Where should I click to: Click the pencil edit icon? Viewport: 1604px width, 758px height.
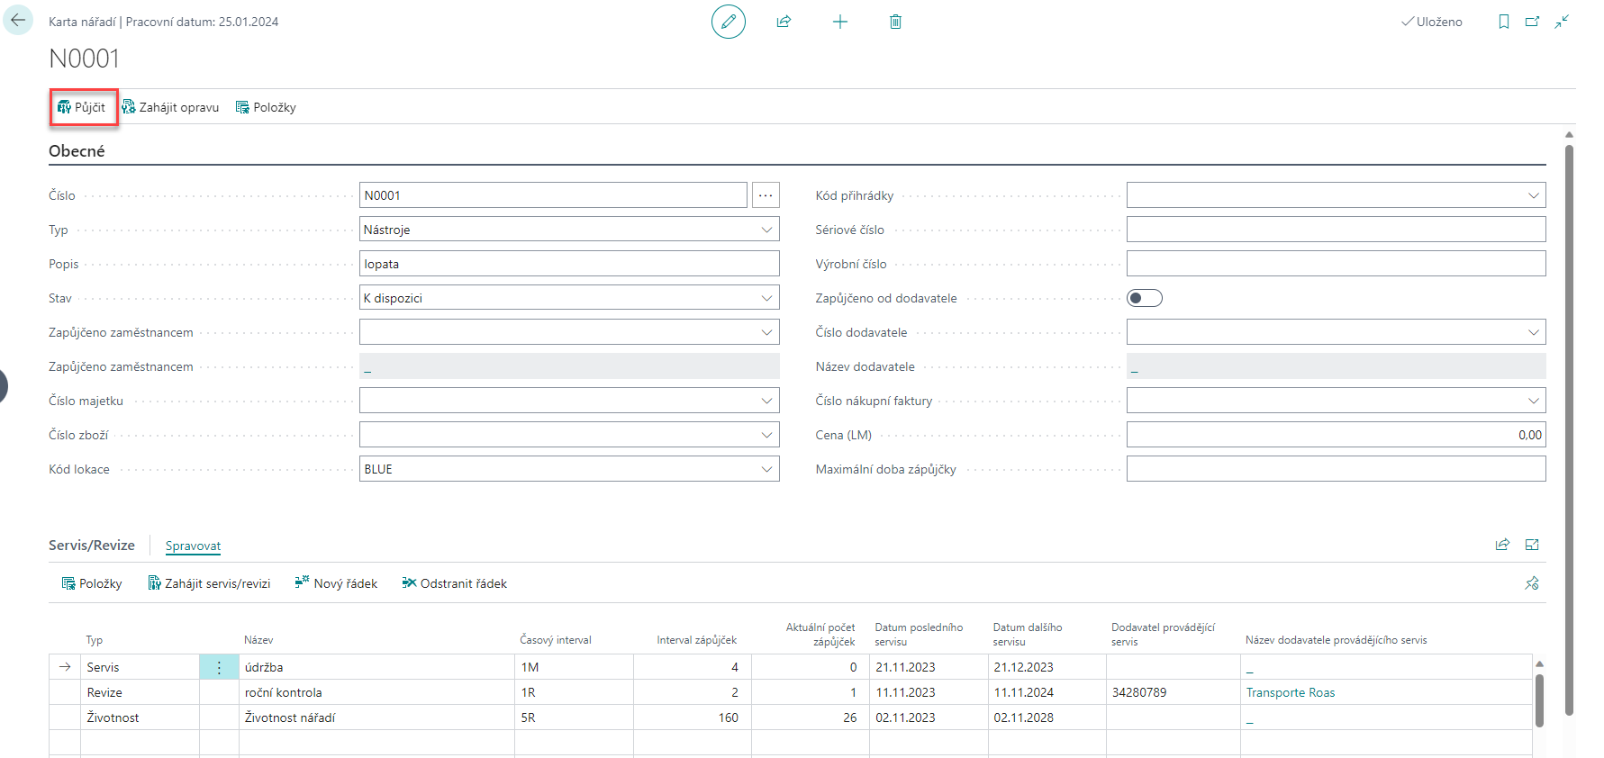(728, 22)
